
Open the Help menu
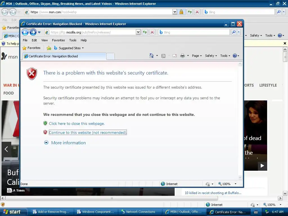(x=84, y=40)
